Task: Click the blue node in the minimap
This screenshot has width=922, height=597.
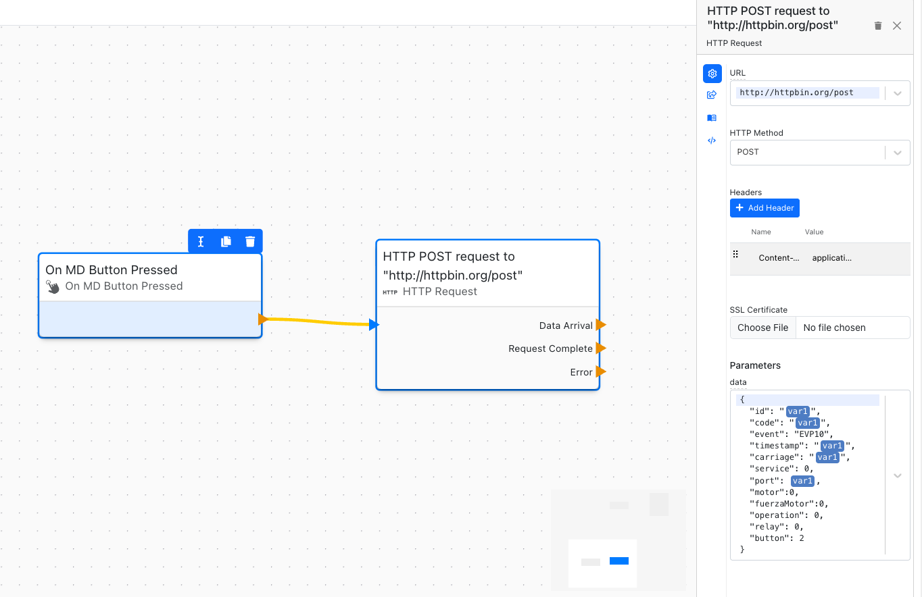Action: click(618, 561)
